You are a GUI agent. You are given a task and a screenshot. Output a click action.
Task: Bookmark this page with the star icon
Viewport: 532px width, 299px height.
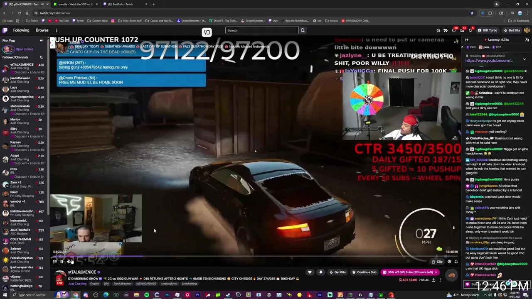tap(472, 13)
